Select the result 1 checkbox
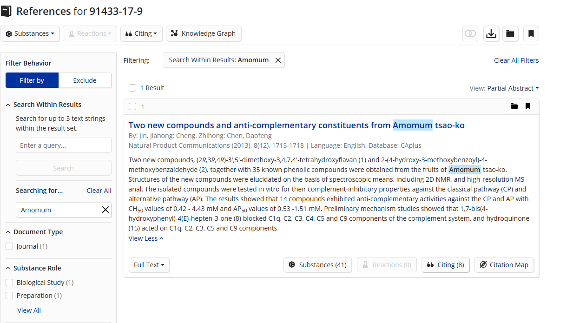This screenshot has width=573, height=323. 132,106
